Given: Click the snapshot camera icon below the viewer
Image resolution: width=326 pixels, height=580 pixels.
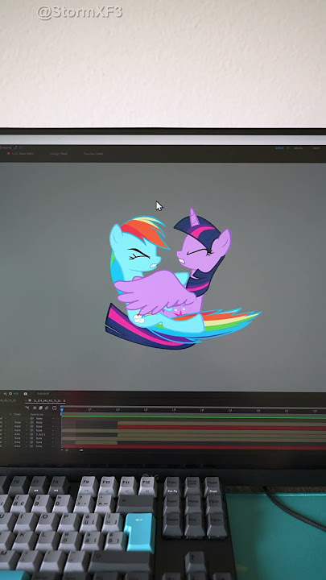Looking at the screenshot, I should point(26,394).
